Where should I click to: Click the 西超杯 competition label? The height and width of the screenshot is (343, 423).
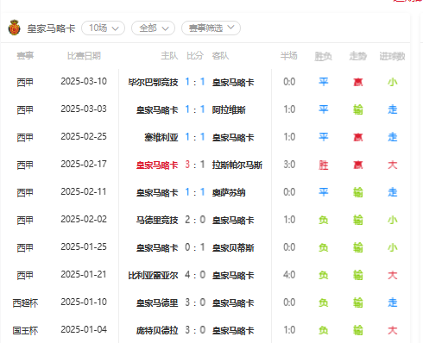(25, 303)
